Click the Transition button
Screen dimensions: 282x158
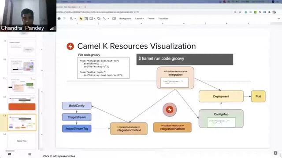coord(163,18)
